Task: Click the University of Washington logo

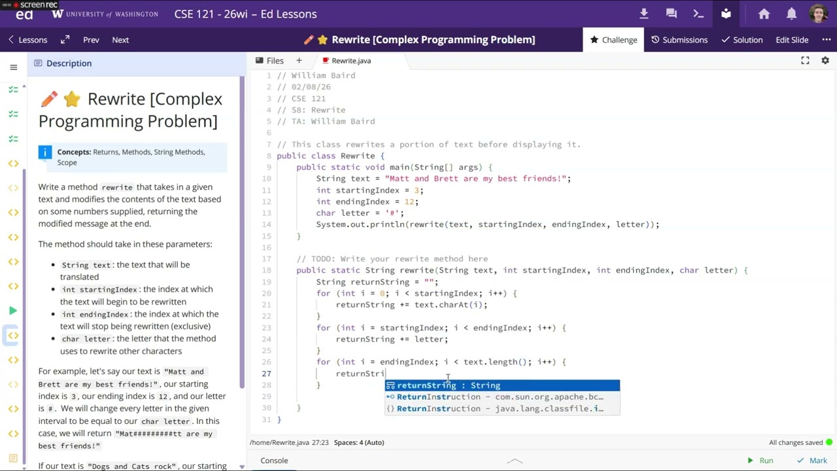Action: click(x=105, y=14)
